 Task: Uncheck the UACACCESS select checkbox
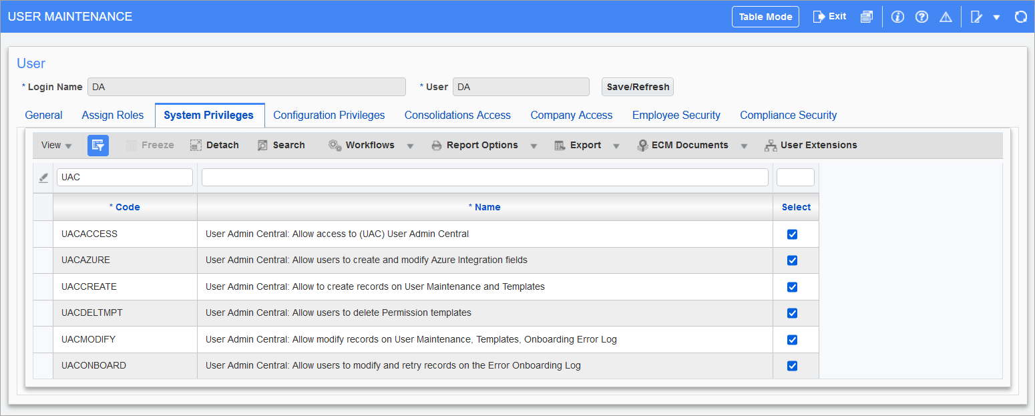click(x=792, y=234)
